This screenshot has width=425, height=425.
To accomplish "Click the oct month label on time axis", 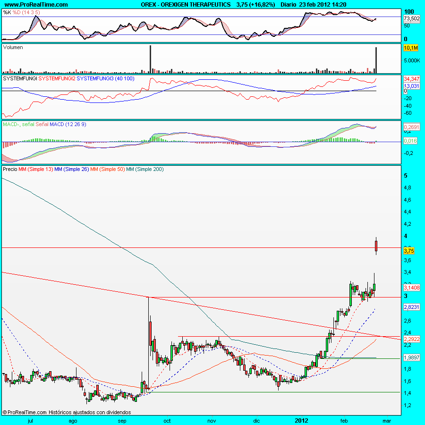I will (x=167, y=421).
